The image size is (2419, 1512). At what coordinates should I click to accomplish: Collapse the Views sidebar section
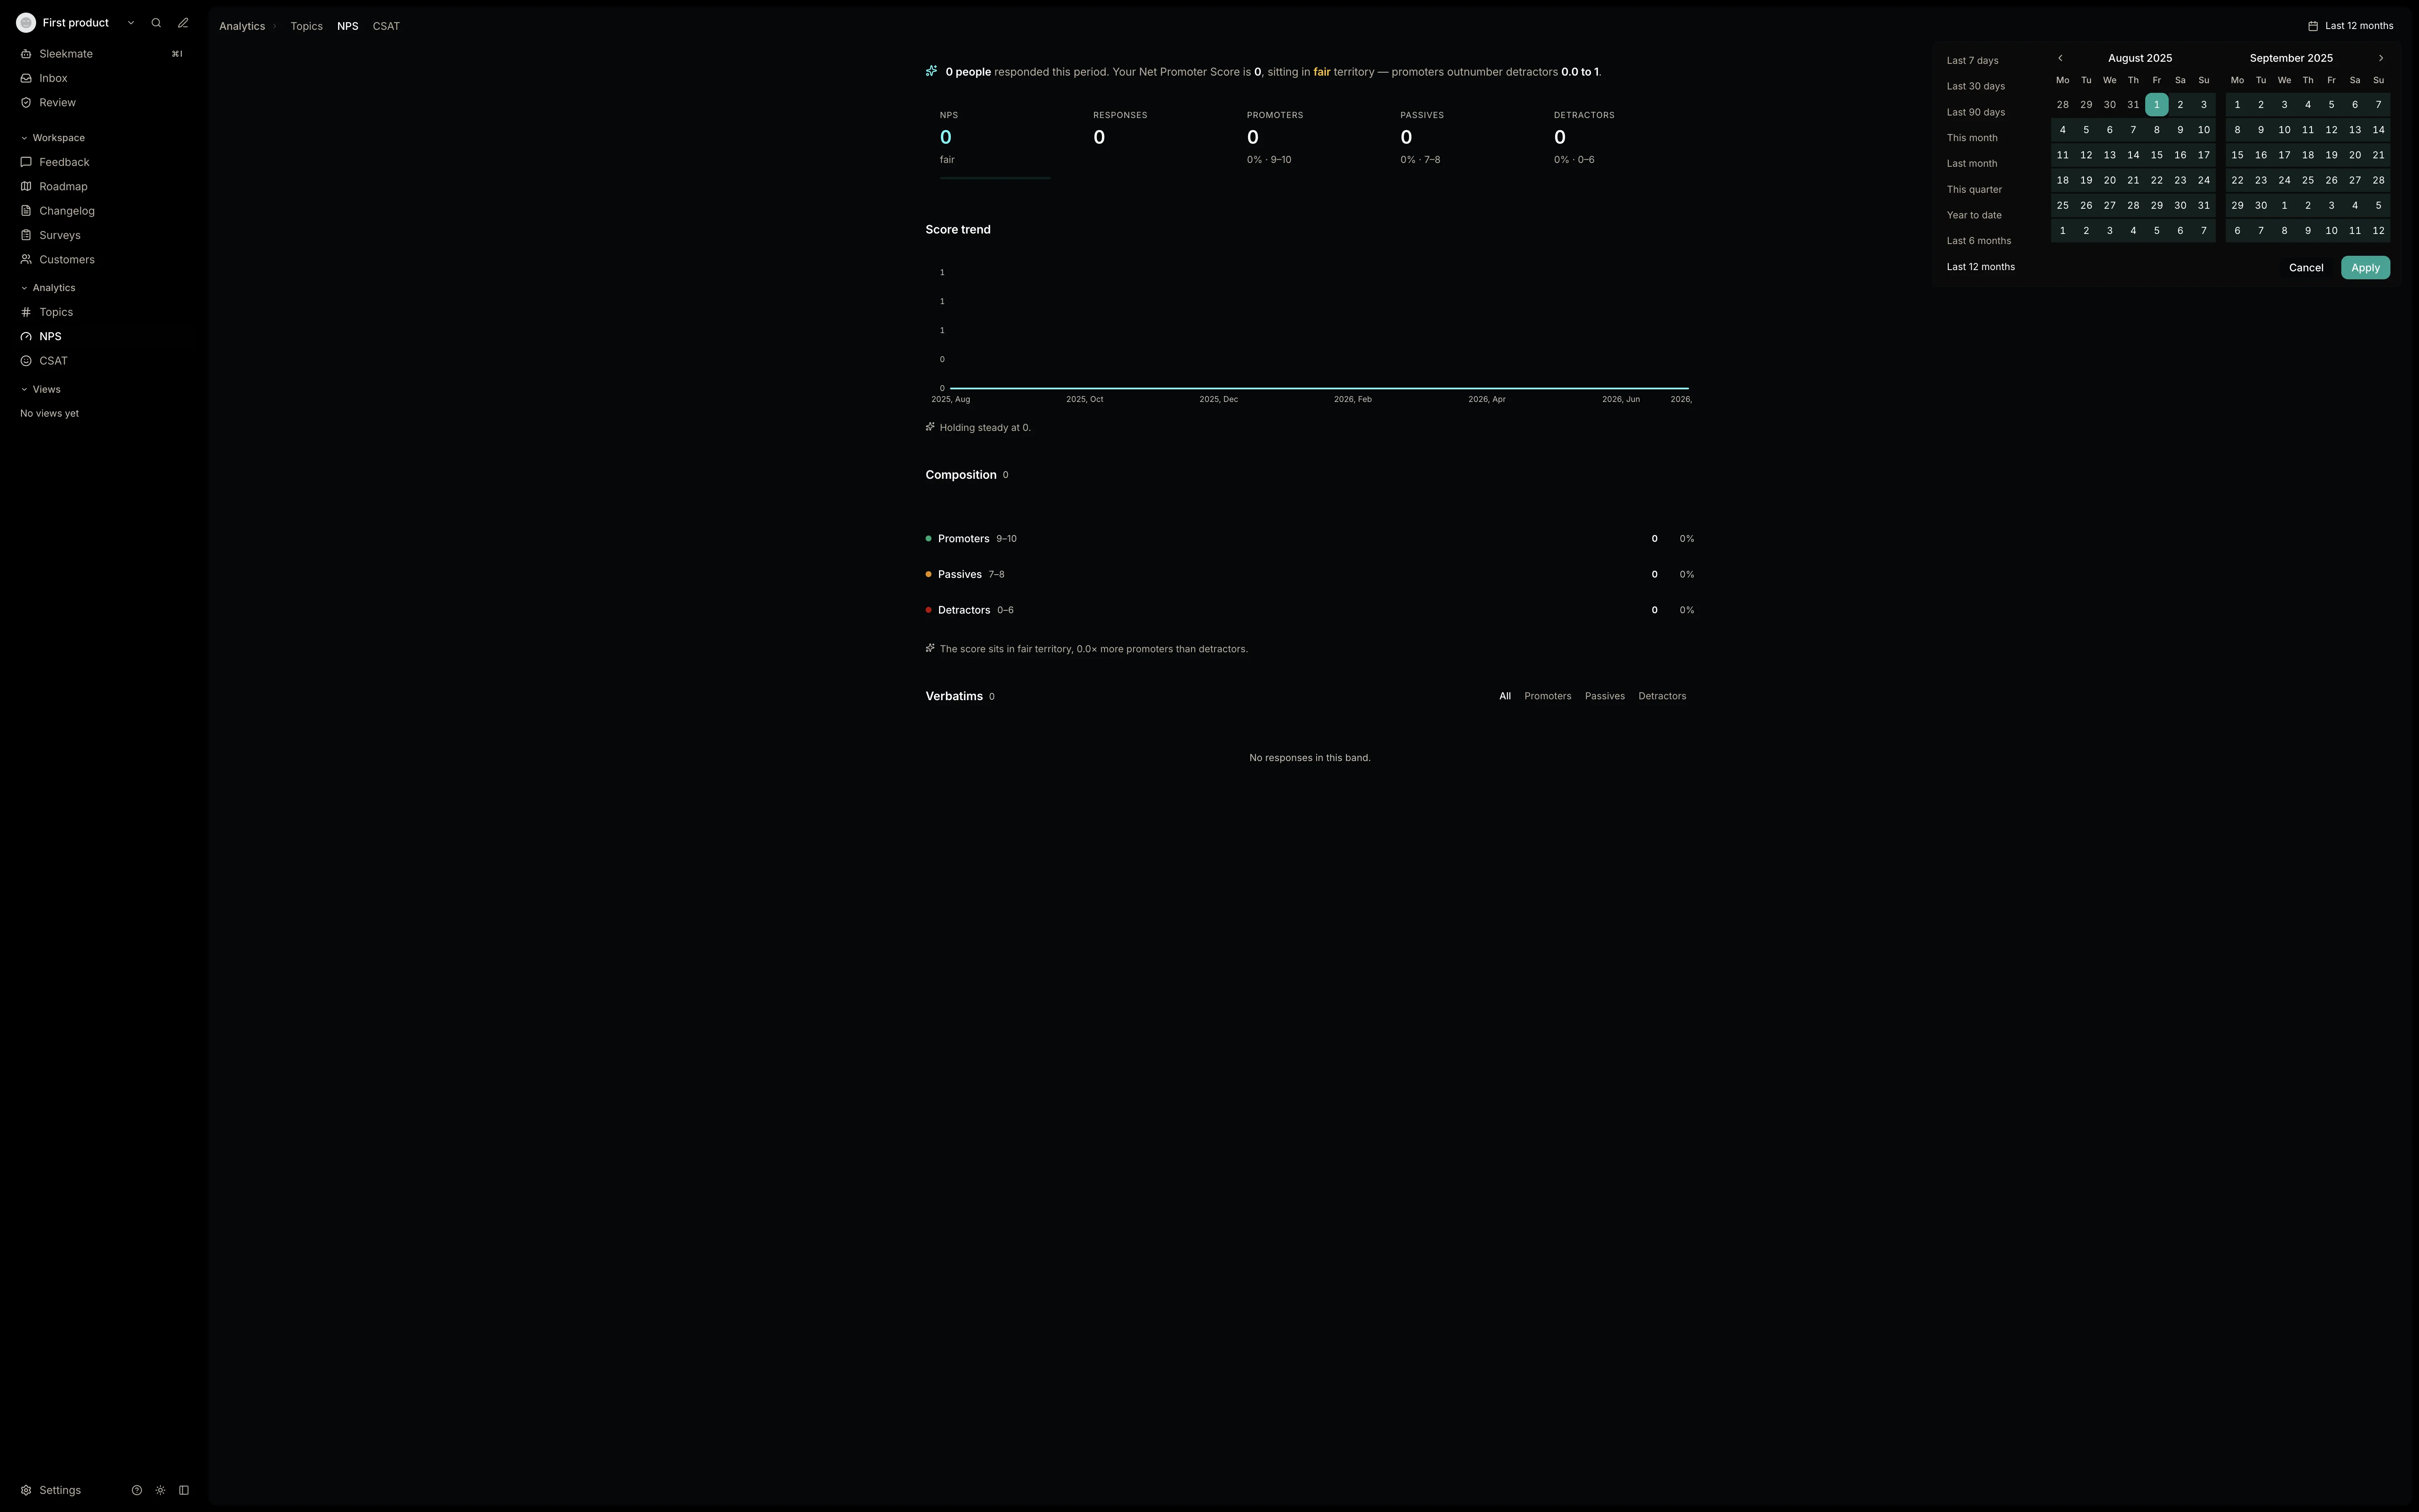point(41,390)
